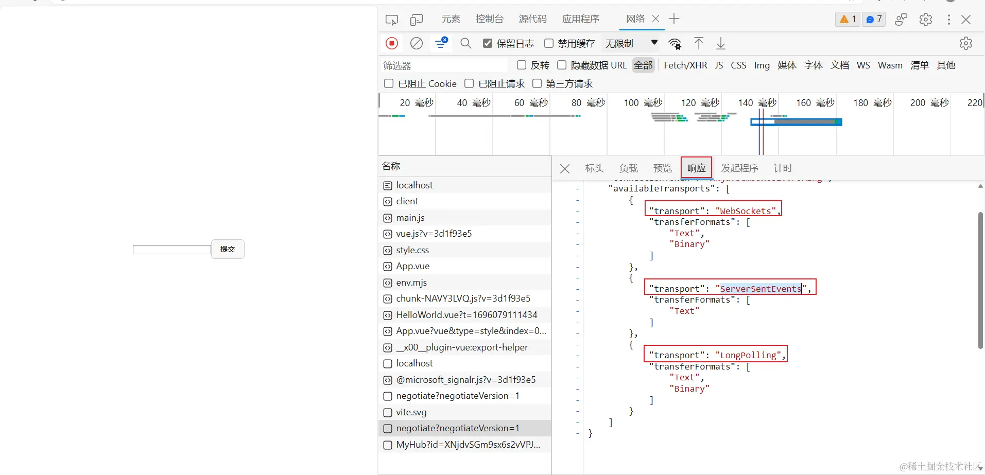The image size is (985, 475).
Task: Open Network panel settings gear
Action: point(966,43)
